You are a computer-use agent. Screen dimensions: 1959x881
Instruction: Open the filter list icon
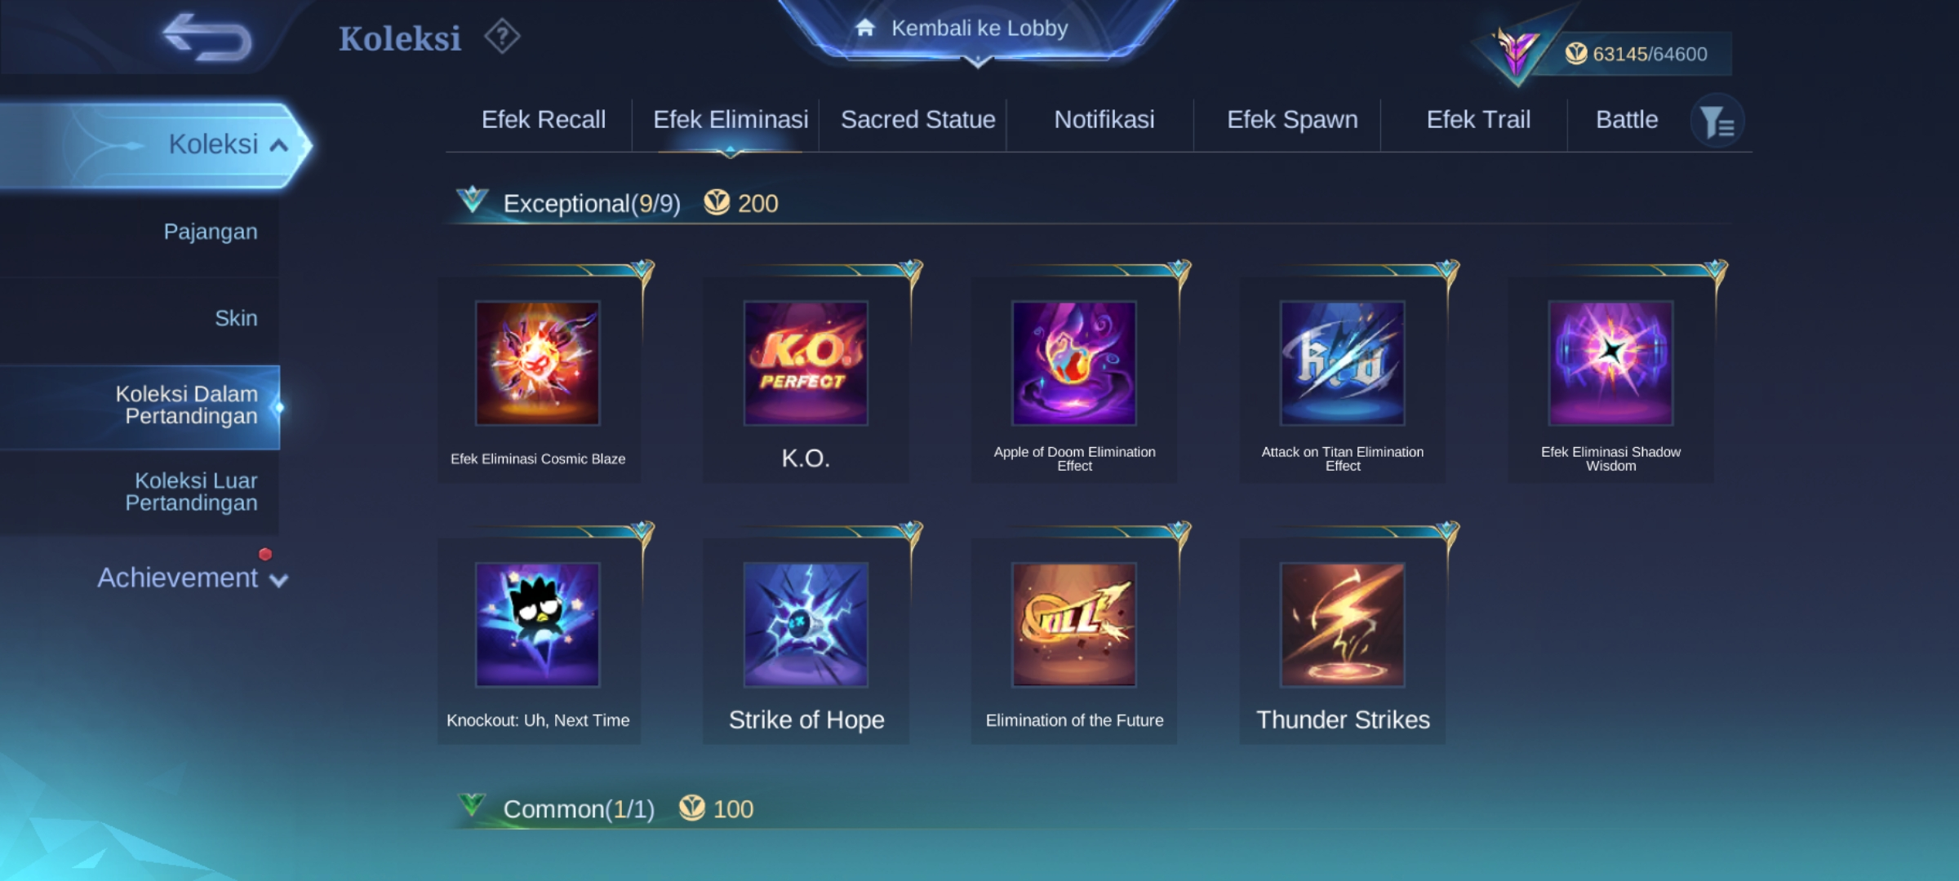pos(1717,122)
